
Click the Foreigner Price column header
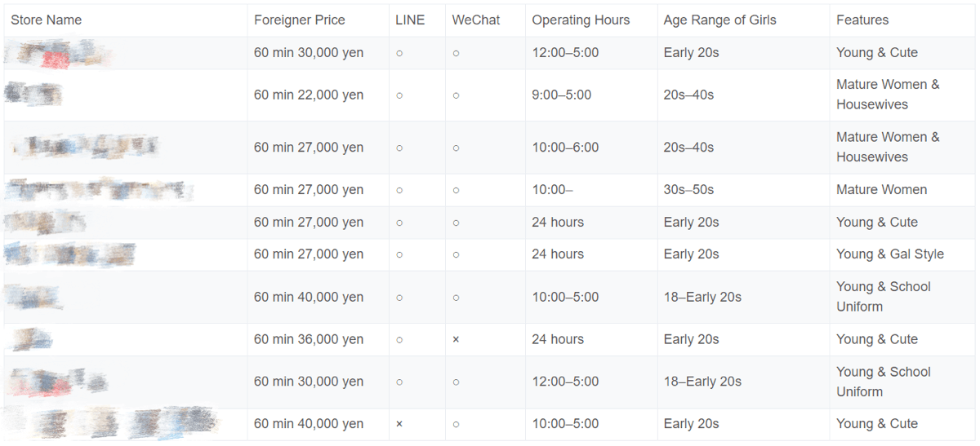(300, 20)
